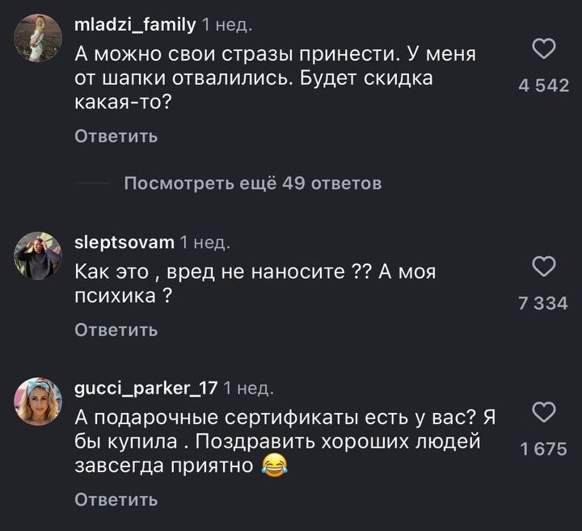Like the mladzi_family comment with heart icon
Image resolution: width=582 pixels, height=531 pixels.
pyautogui.click(x=546, y=49)
